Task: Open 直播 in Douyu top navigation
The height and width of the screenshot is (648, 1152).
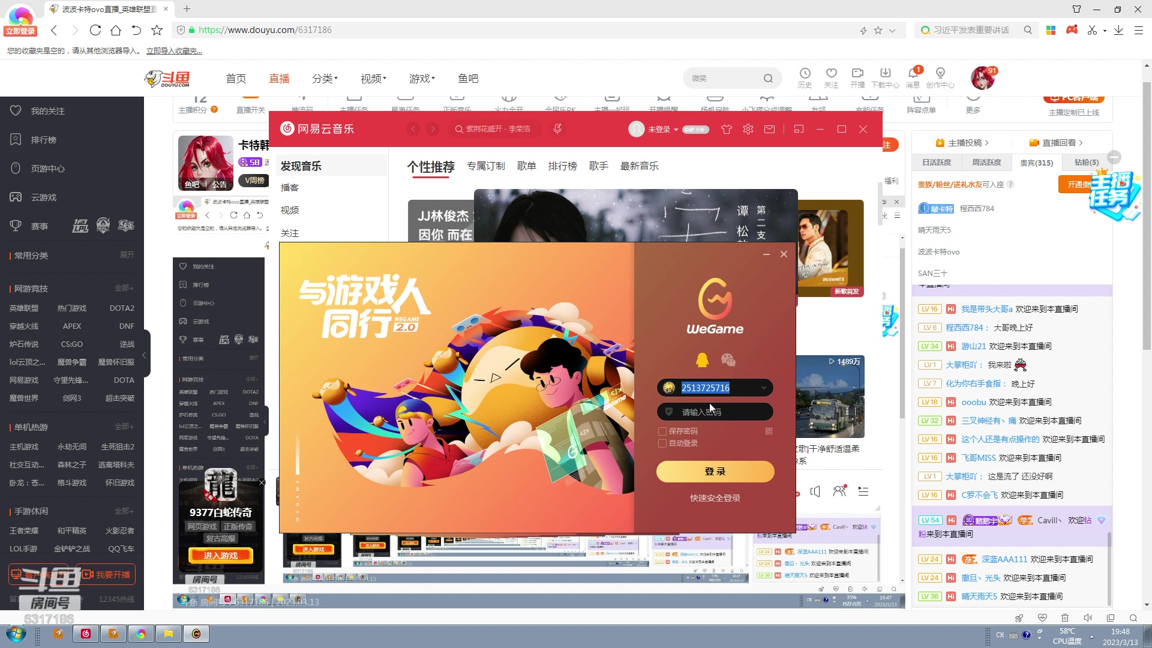Action: (x=279, y=79)
